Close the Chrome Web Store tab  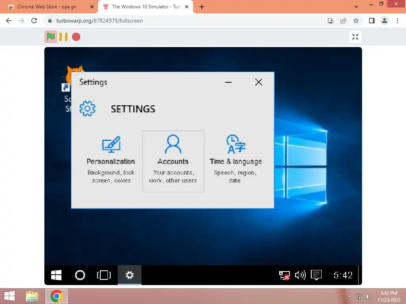click(x=92, y=7)
